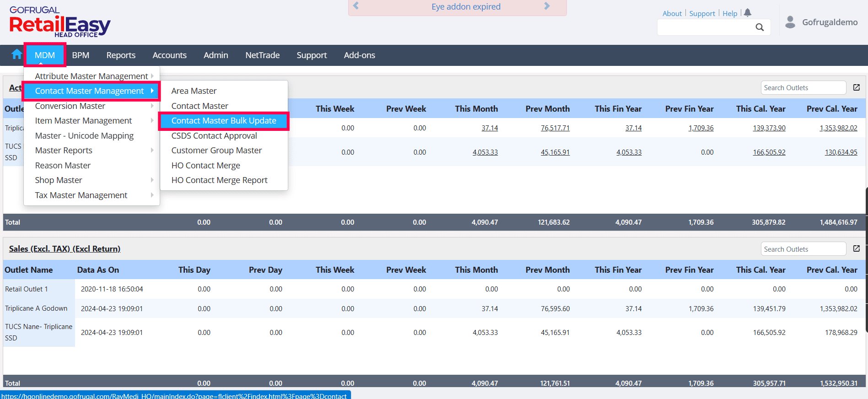
Task: Open This Month value 4,053.33 link
Action: (485, 152)
